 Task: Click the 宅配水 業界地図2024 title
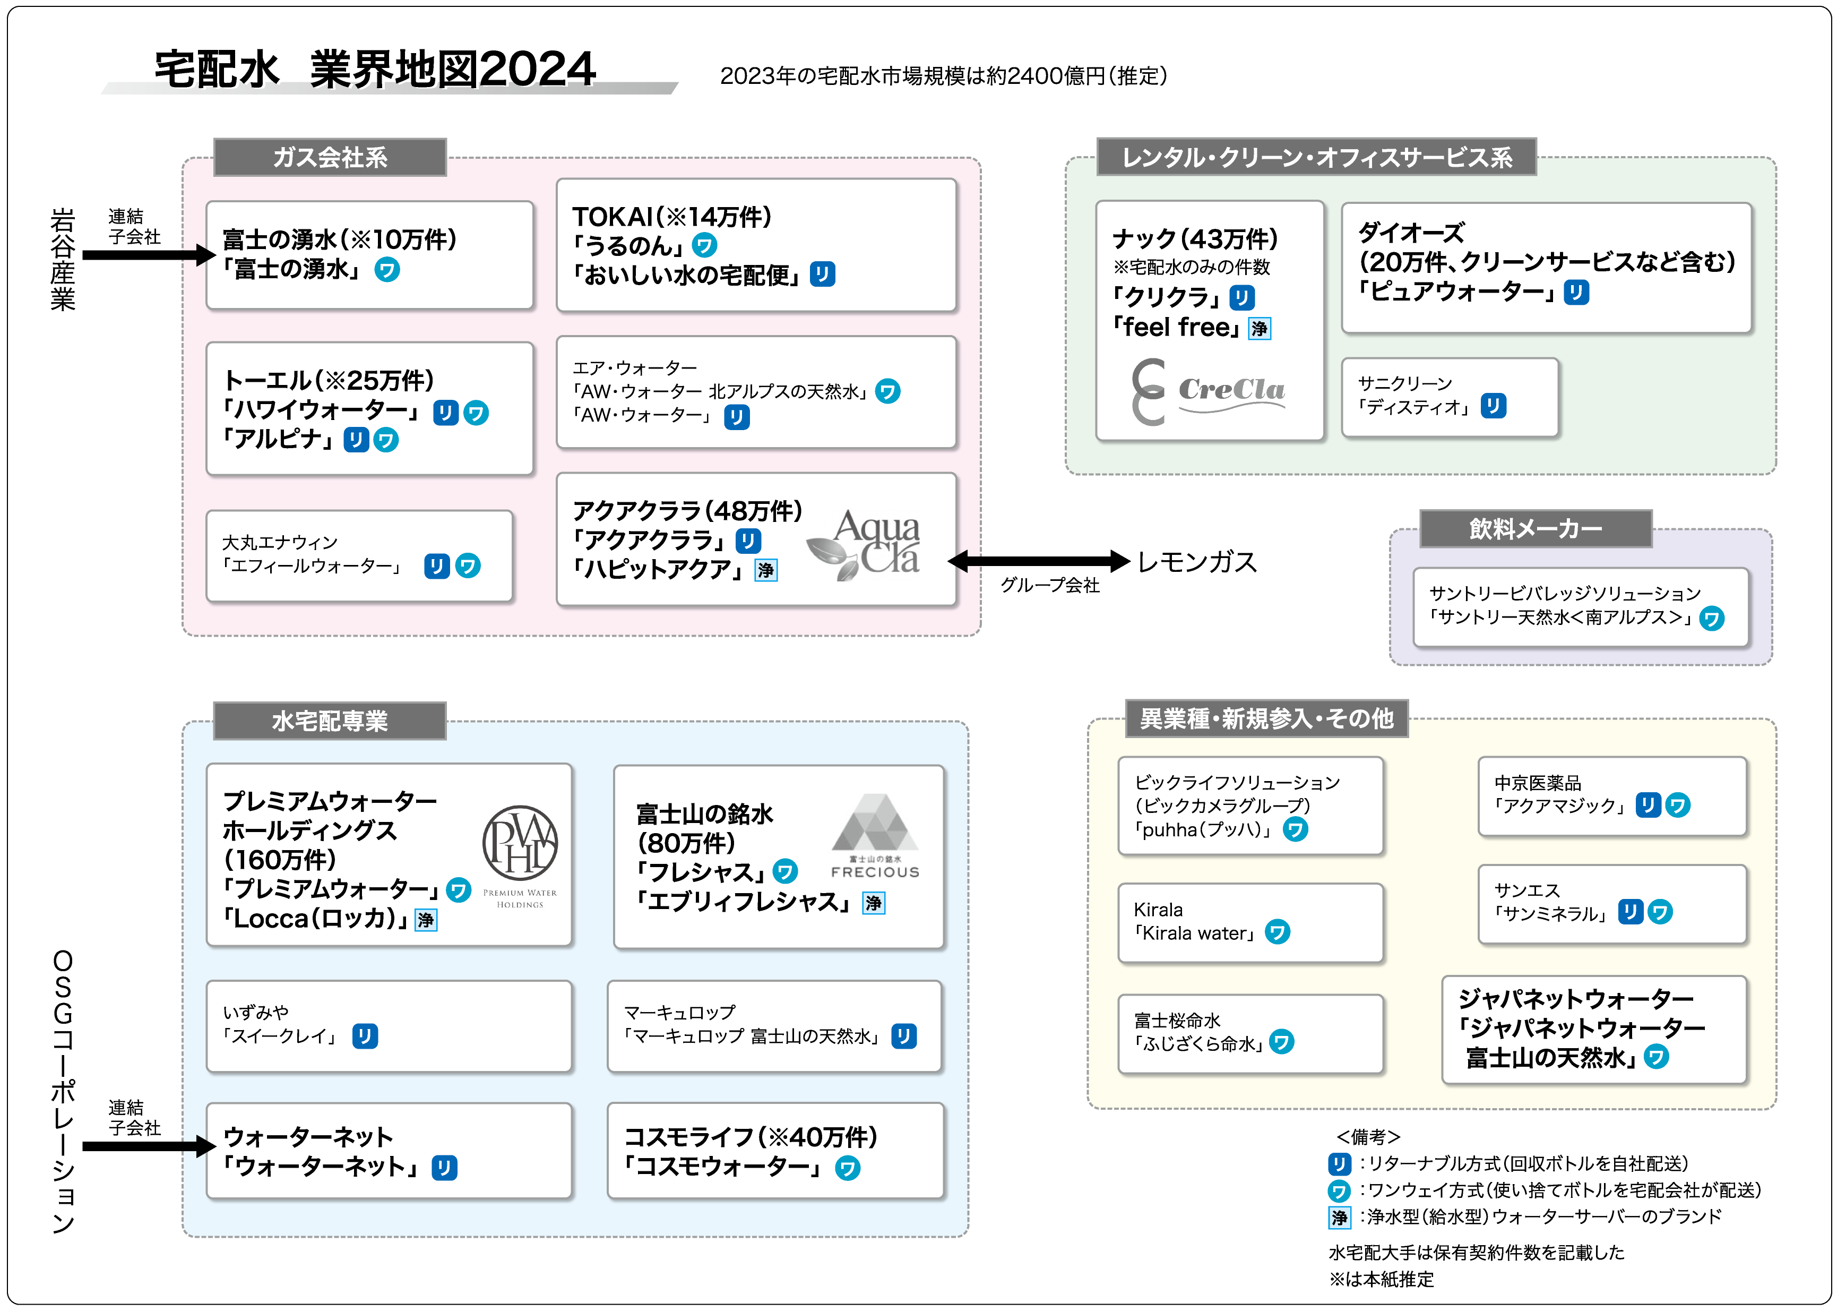coord(375,70)
